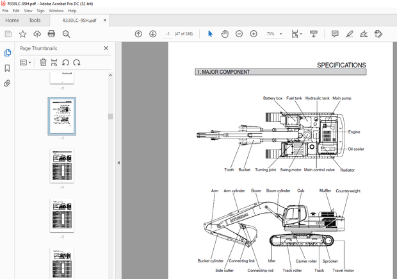This screenshot has height=279, width=397.
Task: Switch to the Tools tab
Action: (x=35, y=21)
